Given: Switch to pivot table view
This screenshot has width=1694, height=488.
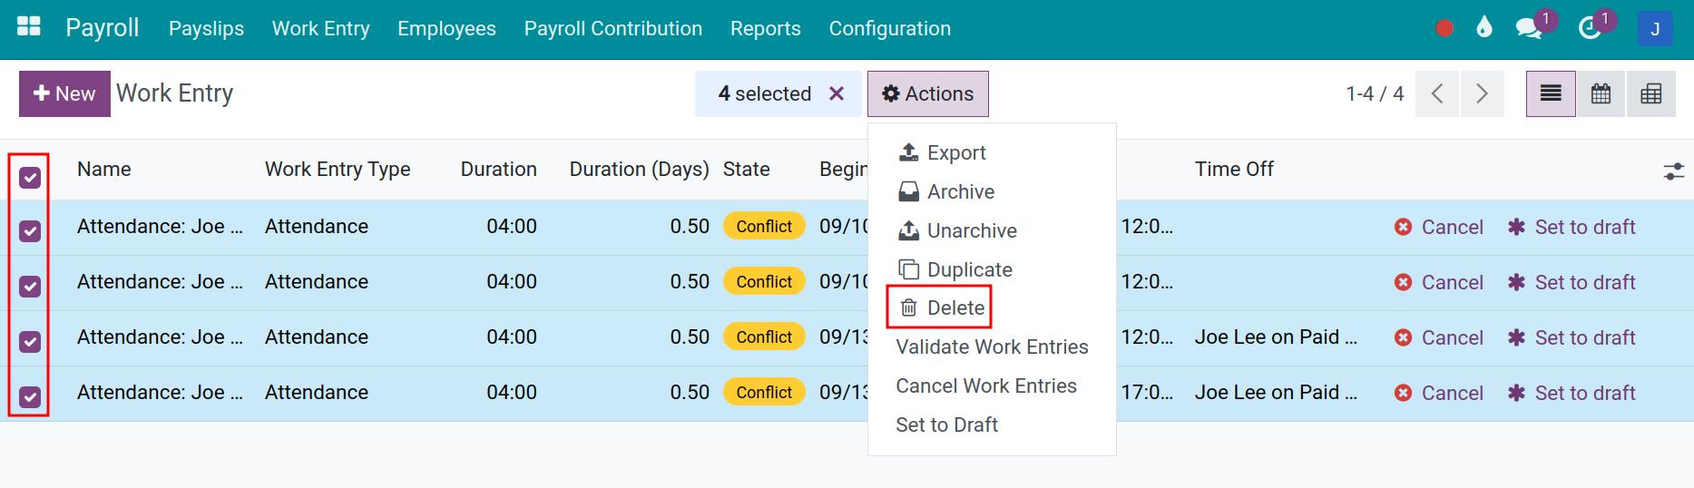Looking at the screenshot, I should click(1651, 93).
